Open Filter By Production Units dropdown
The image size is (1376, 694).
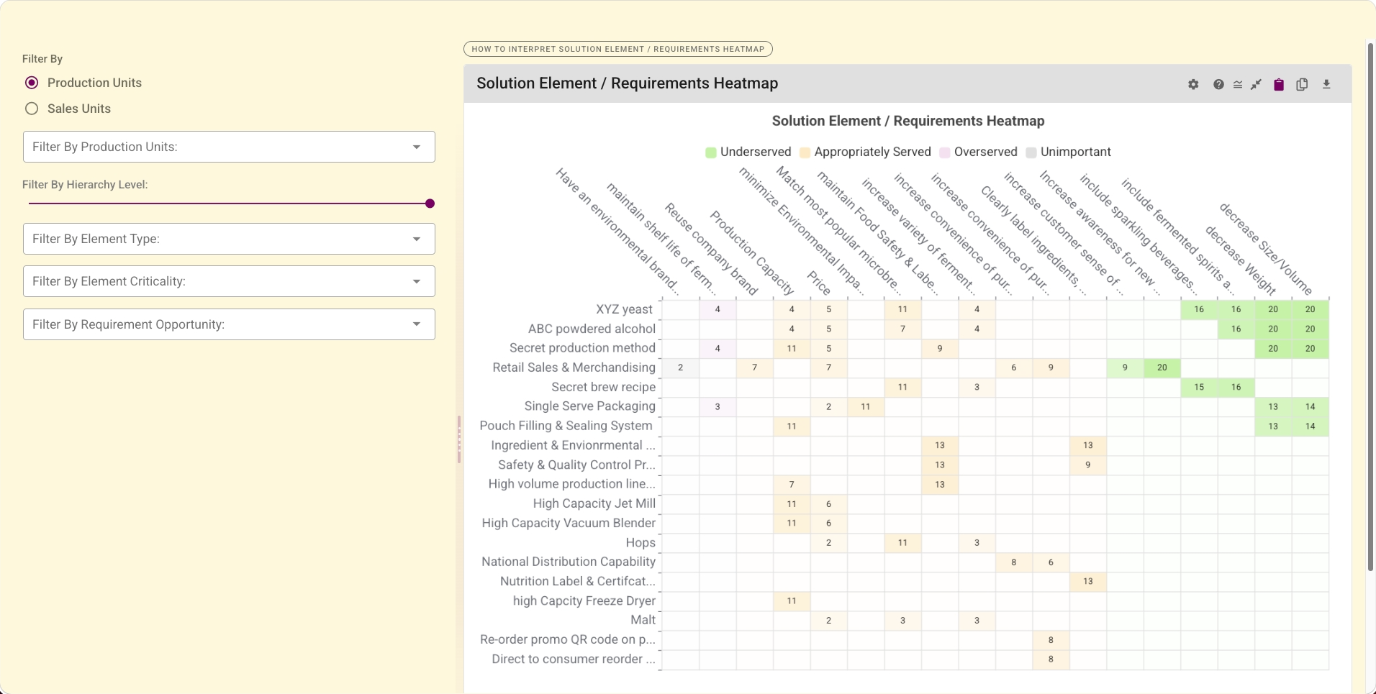click(x=229, y=147)
